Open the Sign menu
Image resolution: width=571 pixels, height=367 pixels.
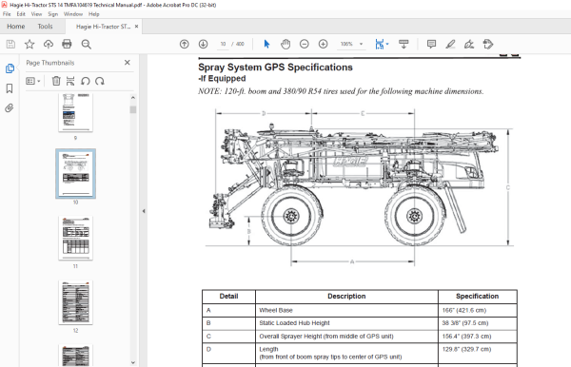pos(52,14)
